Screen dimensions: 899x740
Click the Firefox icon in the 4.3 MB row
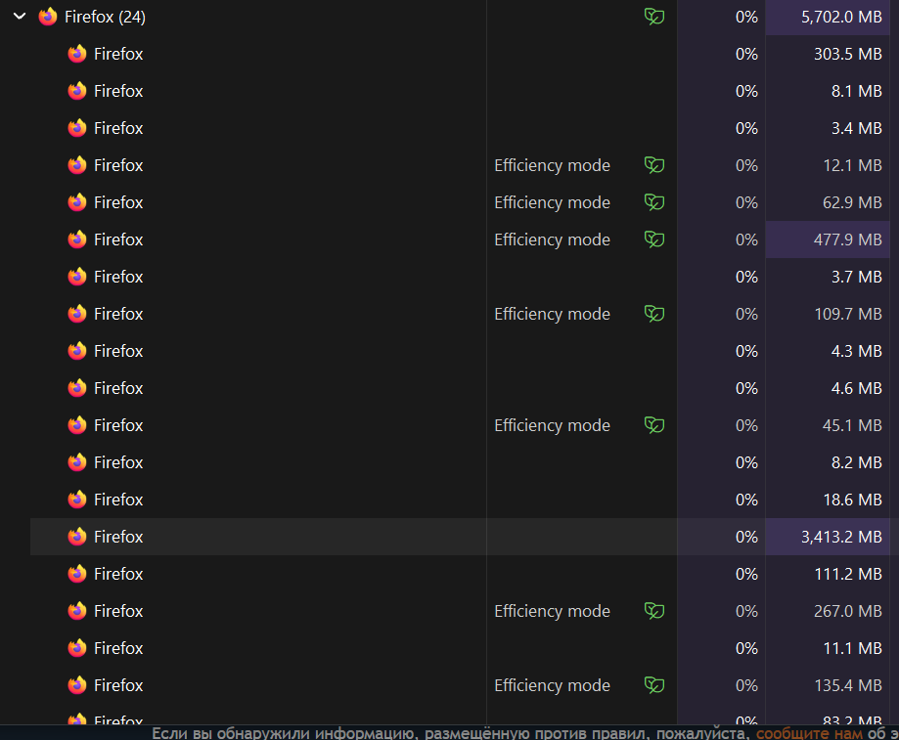click(77, 351)
